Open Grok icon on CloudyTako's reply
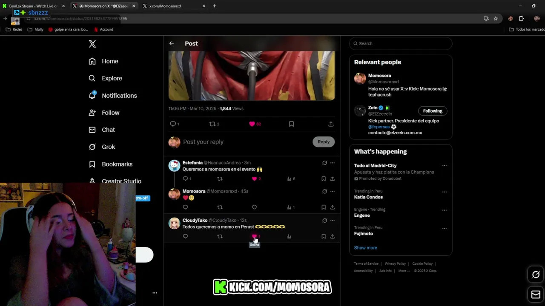Screen dimensions: 545x306 pyautogui.click(x=324, y=221)
